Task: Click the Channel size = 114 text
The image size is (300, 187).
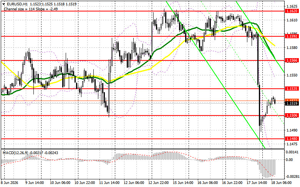Action: pyautogui.click(x=19, y=9)
